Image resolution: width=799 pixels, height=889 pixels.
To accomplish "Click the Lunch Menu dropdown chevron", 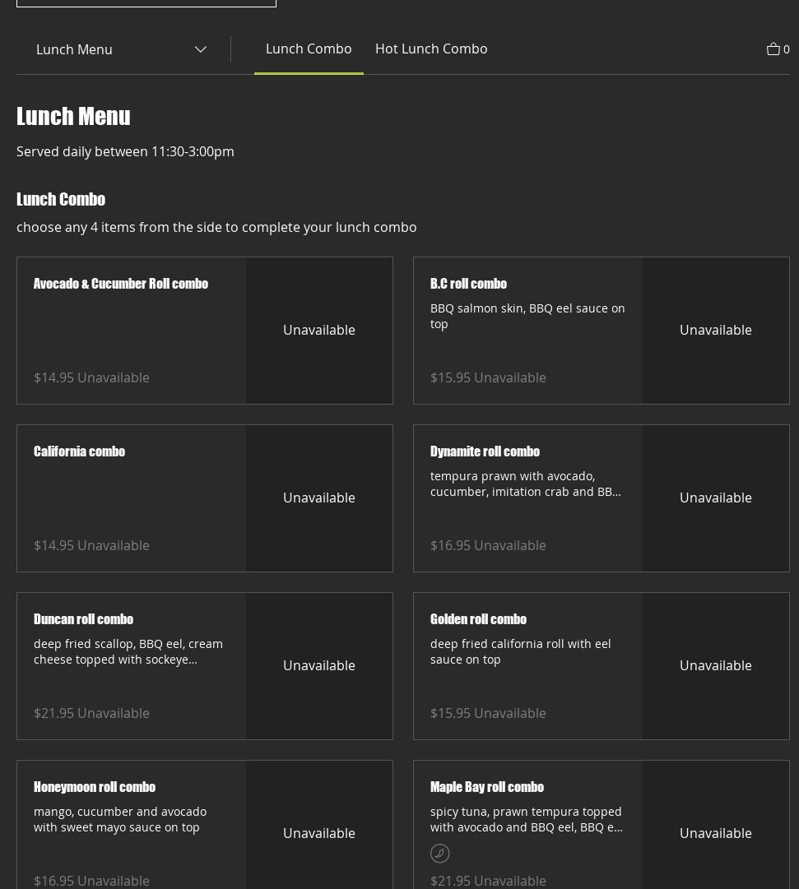I will click(200, 49).
